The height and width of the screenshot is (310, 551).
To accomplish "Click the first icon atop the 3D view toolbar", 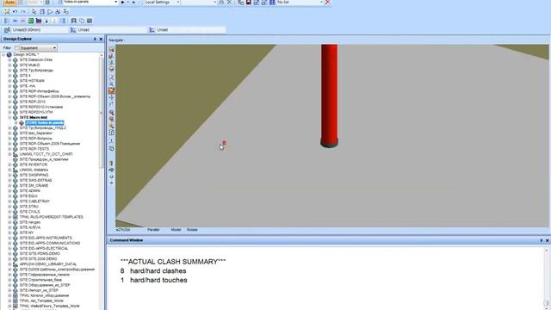I will (111, 50).
